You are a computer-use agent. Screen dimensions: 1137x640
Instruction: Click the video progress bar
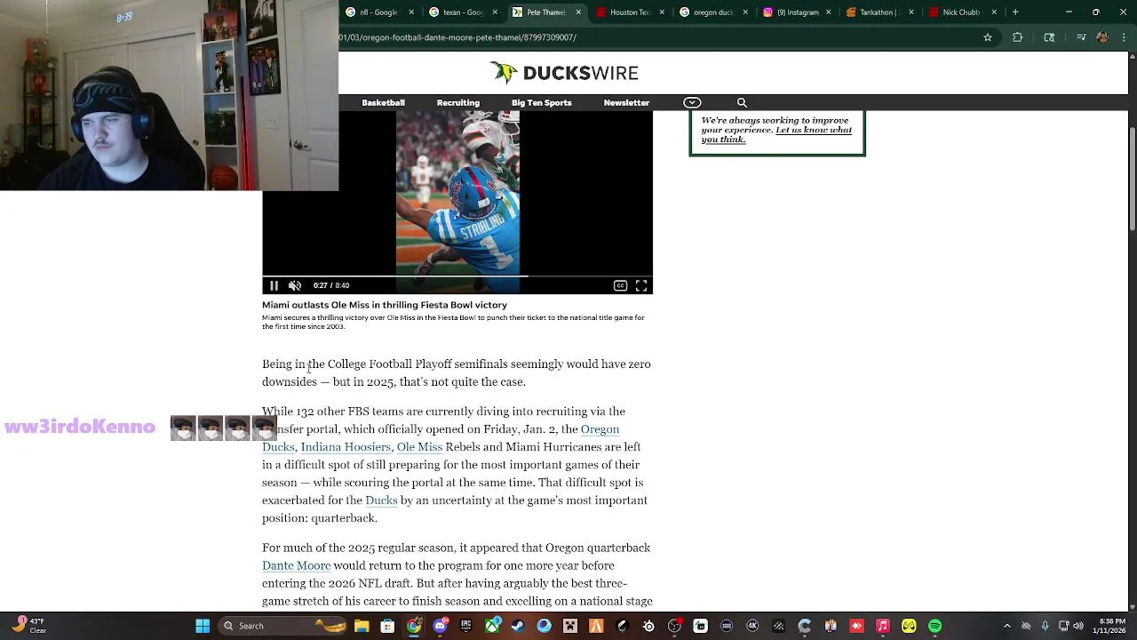coord(457,276)
